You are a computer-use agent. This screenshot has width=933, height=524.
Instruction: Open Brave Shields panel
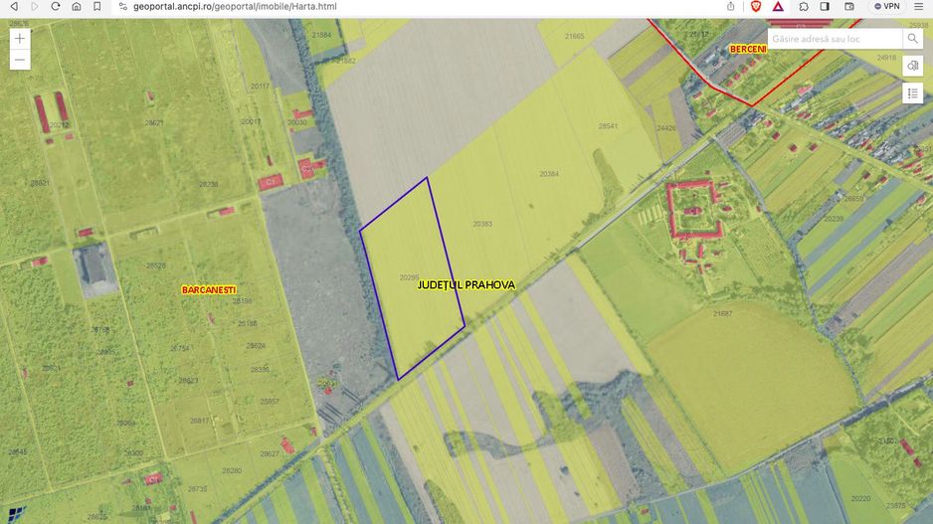point(756,6)
